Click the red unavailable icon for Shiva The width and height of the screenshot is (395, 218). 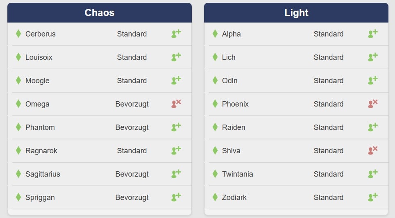click(x=373, y=150)
